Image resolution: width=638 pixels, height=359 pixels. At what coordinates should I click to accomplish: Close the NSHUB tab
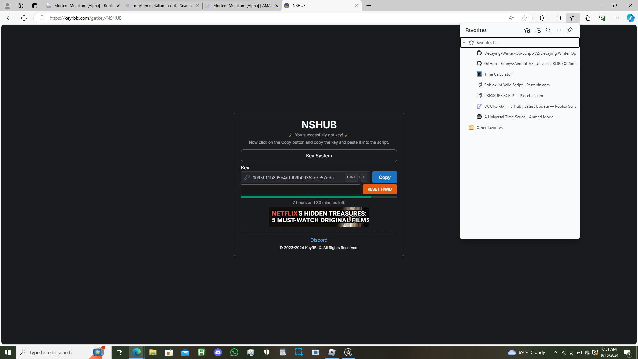(x=356, y=6)
